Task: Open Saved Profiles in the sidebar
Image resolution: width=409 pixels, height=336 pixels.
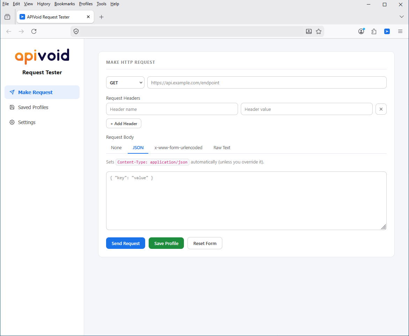Action: pos(42,107)
